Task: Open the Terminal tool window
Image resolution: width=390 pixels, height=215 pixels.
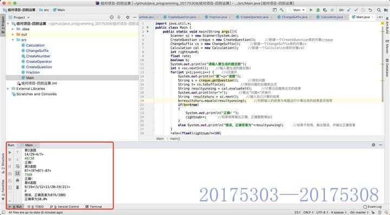Action: [x=94, y=206]
